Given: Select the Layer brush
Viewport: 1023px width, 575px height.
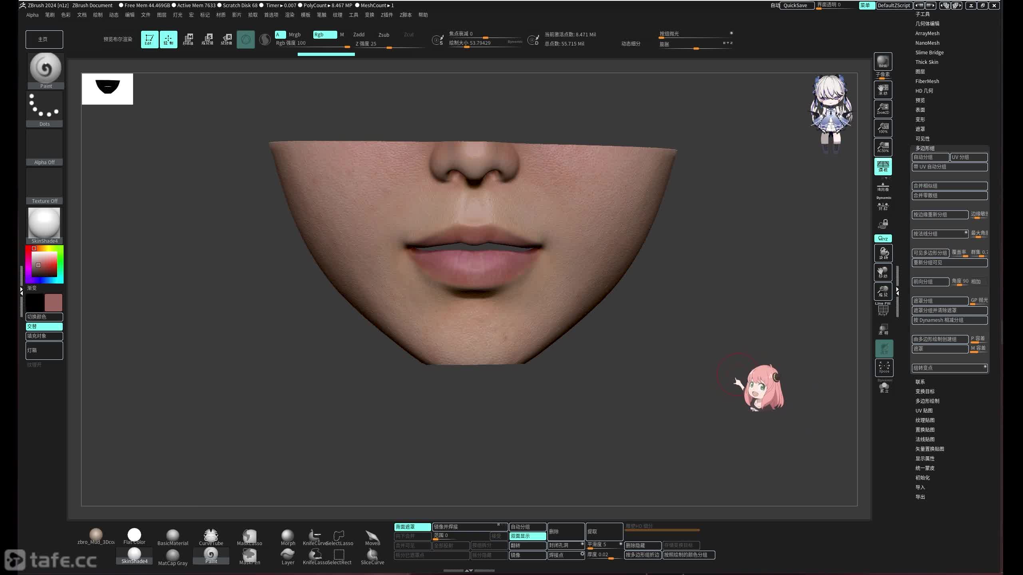Looking at the screenshot, I should point(288,556).
